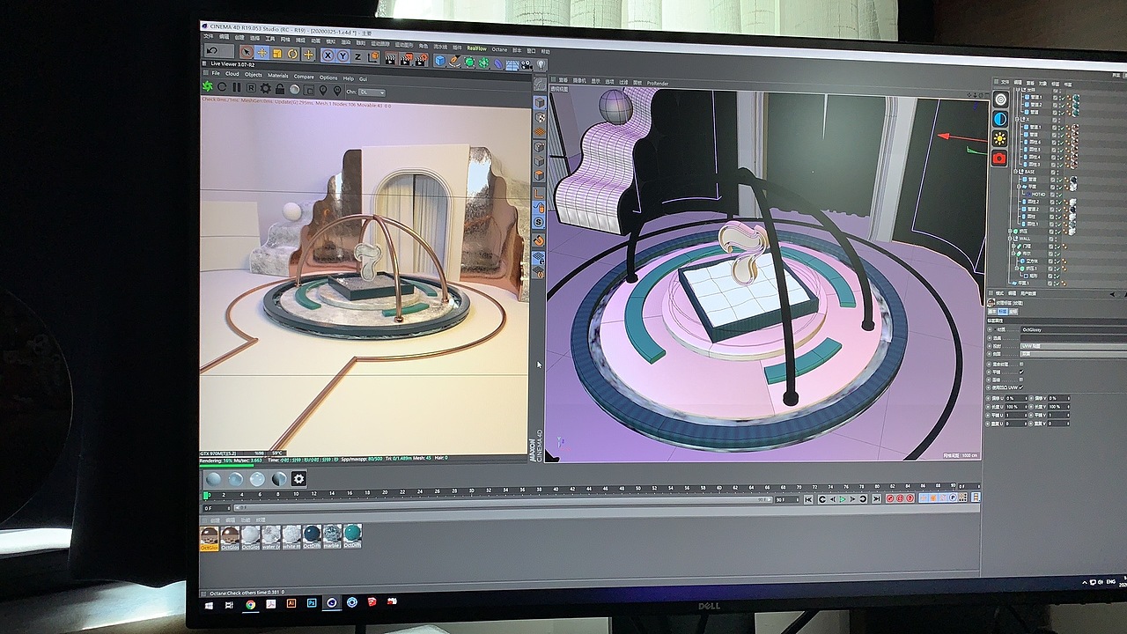Viewport: 1127px width, 634px height.
Task: Select the dark blue OctDiff material swatch
Action: (312, 536)
